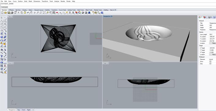Click the Viewport Title value Perspective
This screenshot has height=111, width=216.
point(213,23)
